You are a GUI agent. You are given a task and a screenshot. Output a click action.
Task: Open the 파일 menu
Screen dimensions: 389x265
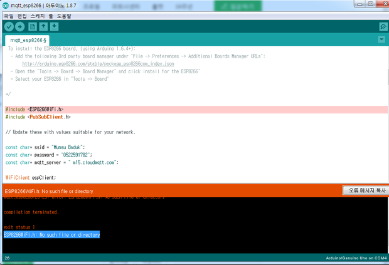(8, 14)
